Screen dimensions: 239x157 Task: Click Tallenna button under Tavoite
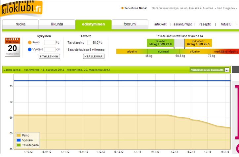click(x=94, y=57)
